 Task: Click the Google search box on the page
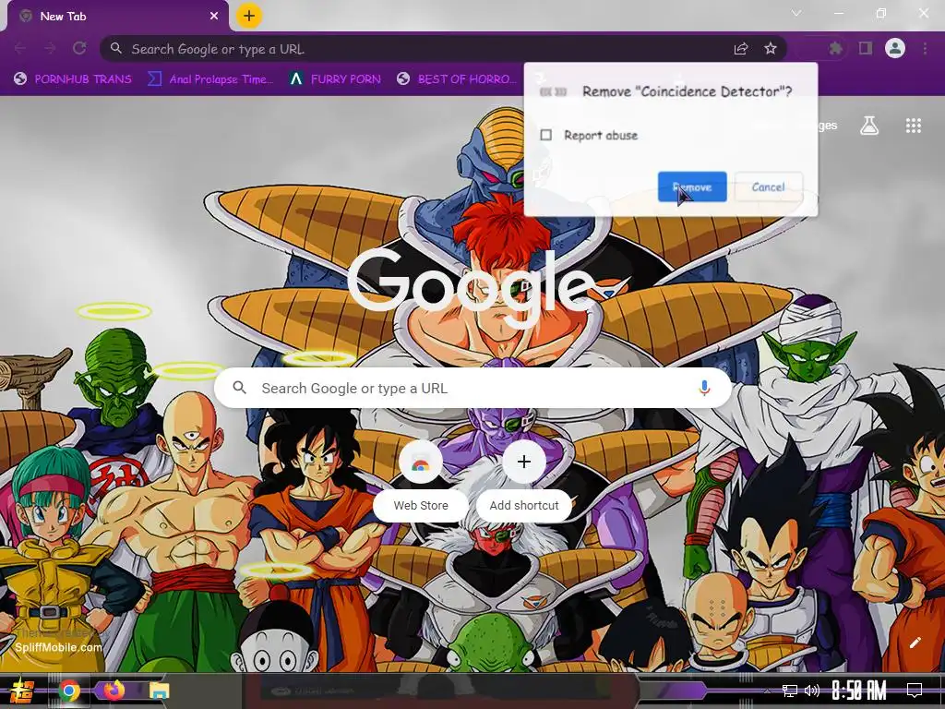tap(473, 389)
